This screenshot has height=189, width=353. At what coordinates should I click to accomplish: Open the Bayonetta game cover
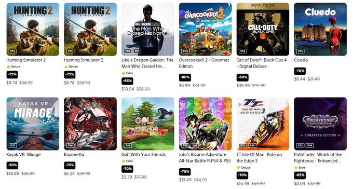(x=90, y=124)
